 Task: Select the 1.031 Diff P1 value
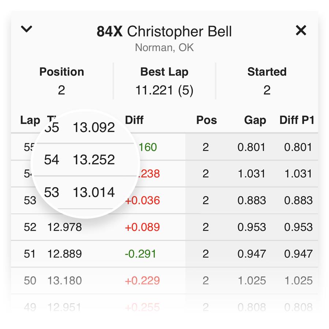coord(298,174)
